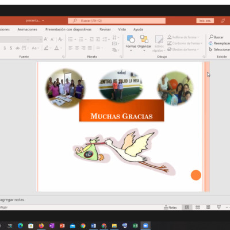Screen dimensions: 230x230
Task: Switch to the Vista tab
Action: pos(122,29)
